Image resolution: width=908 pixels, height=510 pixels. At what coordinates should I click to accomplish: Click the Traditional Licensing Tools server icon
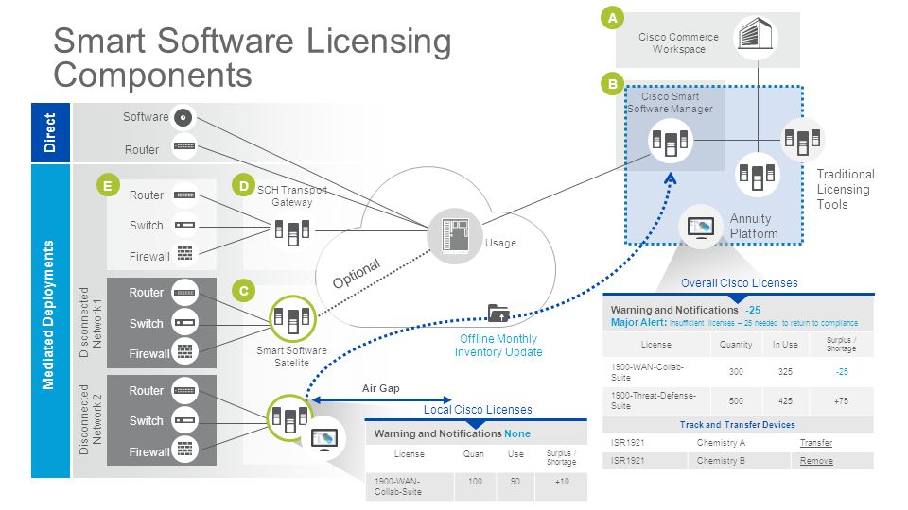coord(802,140)
